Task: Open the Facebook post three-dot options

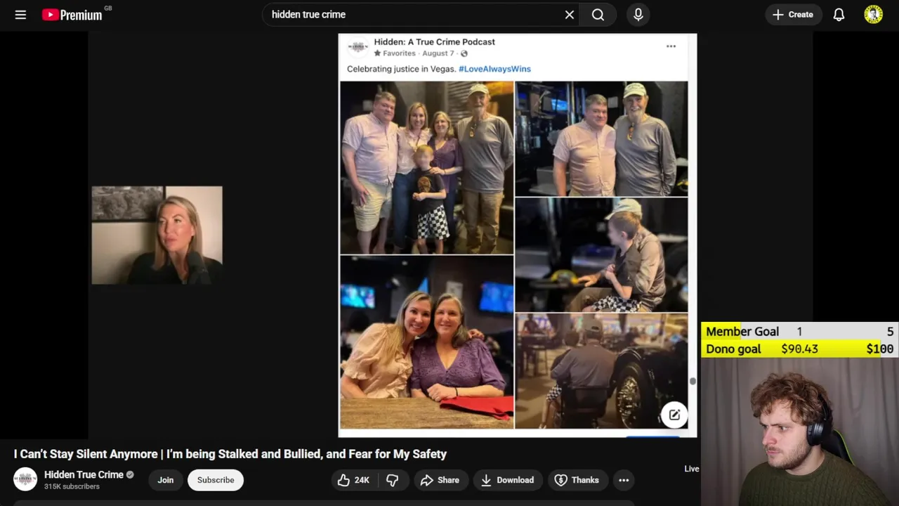Action: point(671,46)
